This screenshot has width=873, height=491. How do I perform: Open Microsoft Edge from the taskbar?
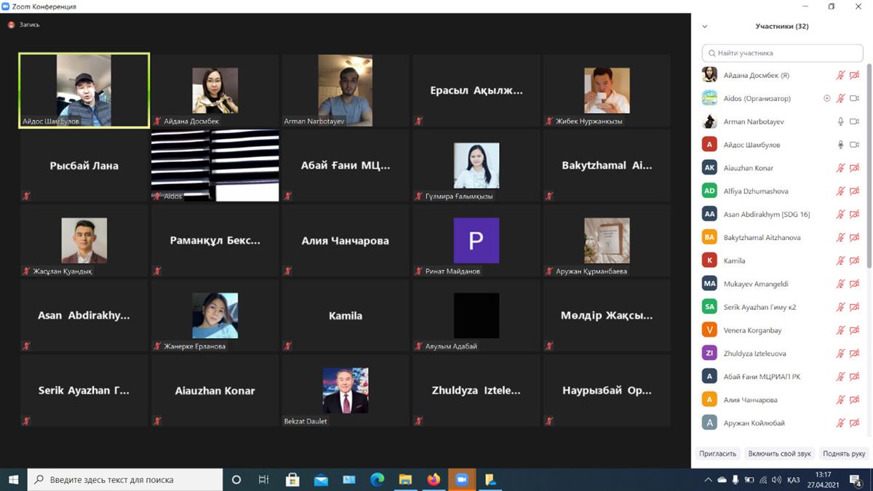coord(377,479)
